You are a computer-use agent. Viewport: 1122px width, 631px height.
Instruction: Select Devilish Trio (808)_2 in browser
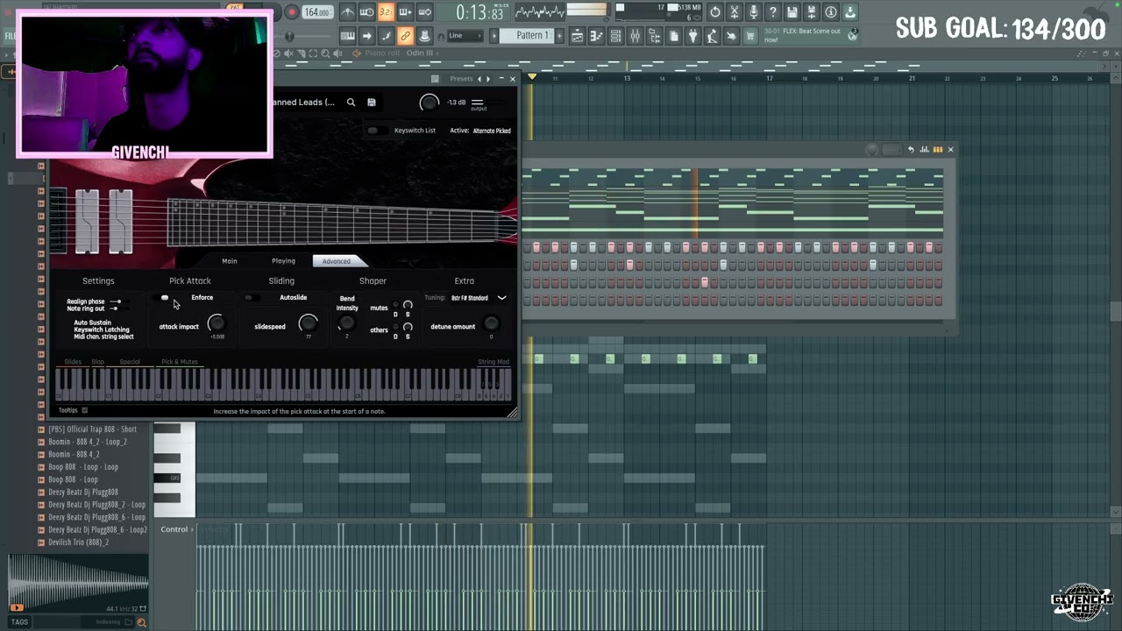click(78, 542)
